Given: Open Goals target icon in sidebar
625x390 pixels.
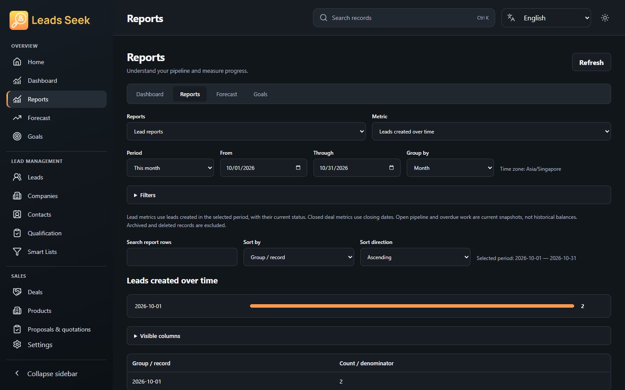Looking at the screenshot, I should click(17, 136).
